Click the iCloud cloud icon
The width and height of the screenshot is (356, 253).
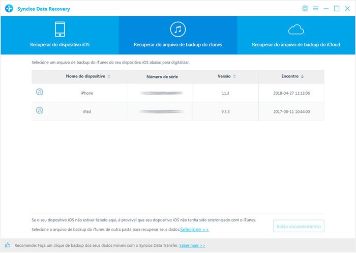pyautogui.click(x=296, y=30)
